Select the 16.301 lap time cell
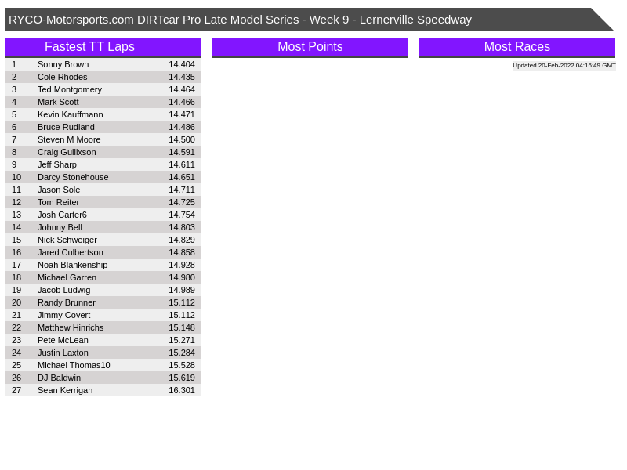Screen dimensions: 627x470 [181, 390]
